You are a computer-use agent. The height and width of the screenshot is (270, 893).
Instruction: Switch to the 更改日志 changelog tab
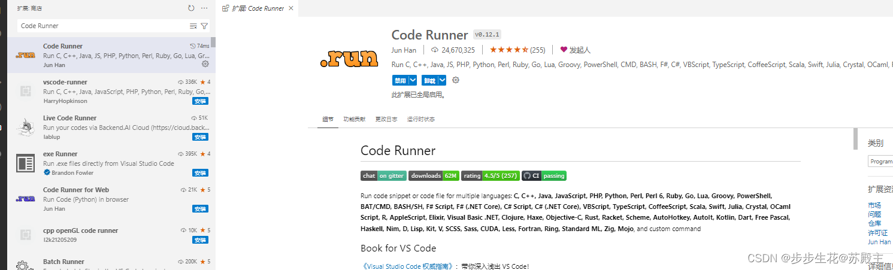click(386, 119)
